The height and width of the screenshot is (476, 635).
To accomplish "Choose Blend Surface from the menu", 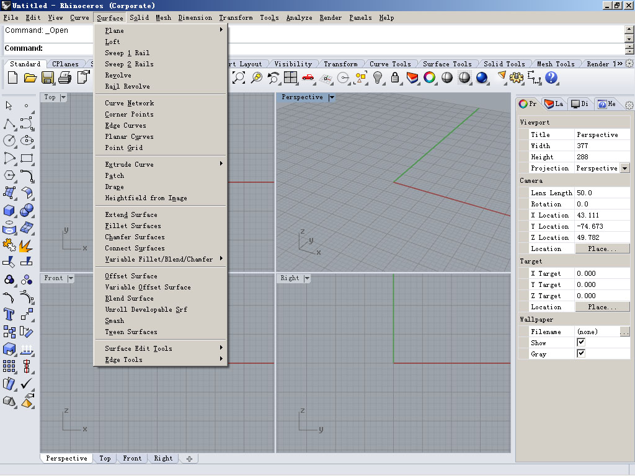I will tap(161, 298).
